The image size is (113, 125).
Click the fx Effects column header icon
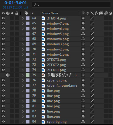[x=97, y=13]
